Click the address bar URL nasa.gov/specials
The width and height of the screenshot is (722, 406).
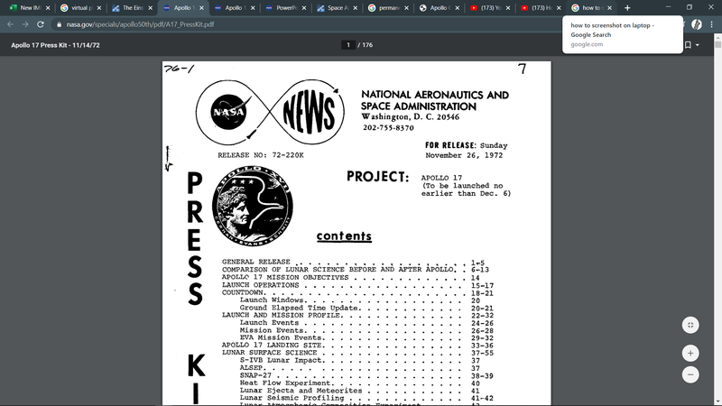(140, 24)
